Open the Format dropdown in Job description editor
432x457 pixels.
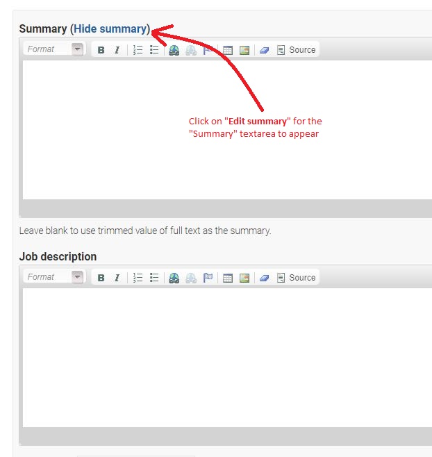[x=53, y=277]
